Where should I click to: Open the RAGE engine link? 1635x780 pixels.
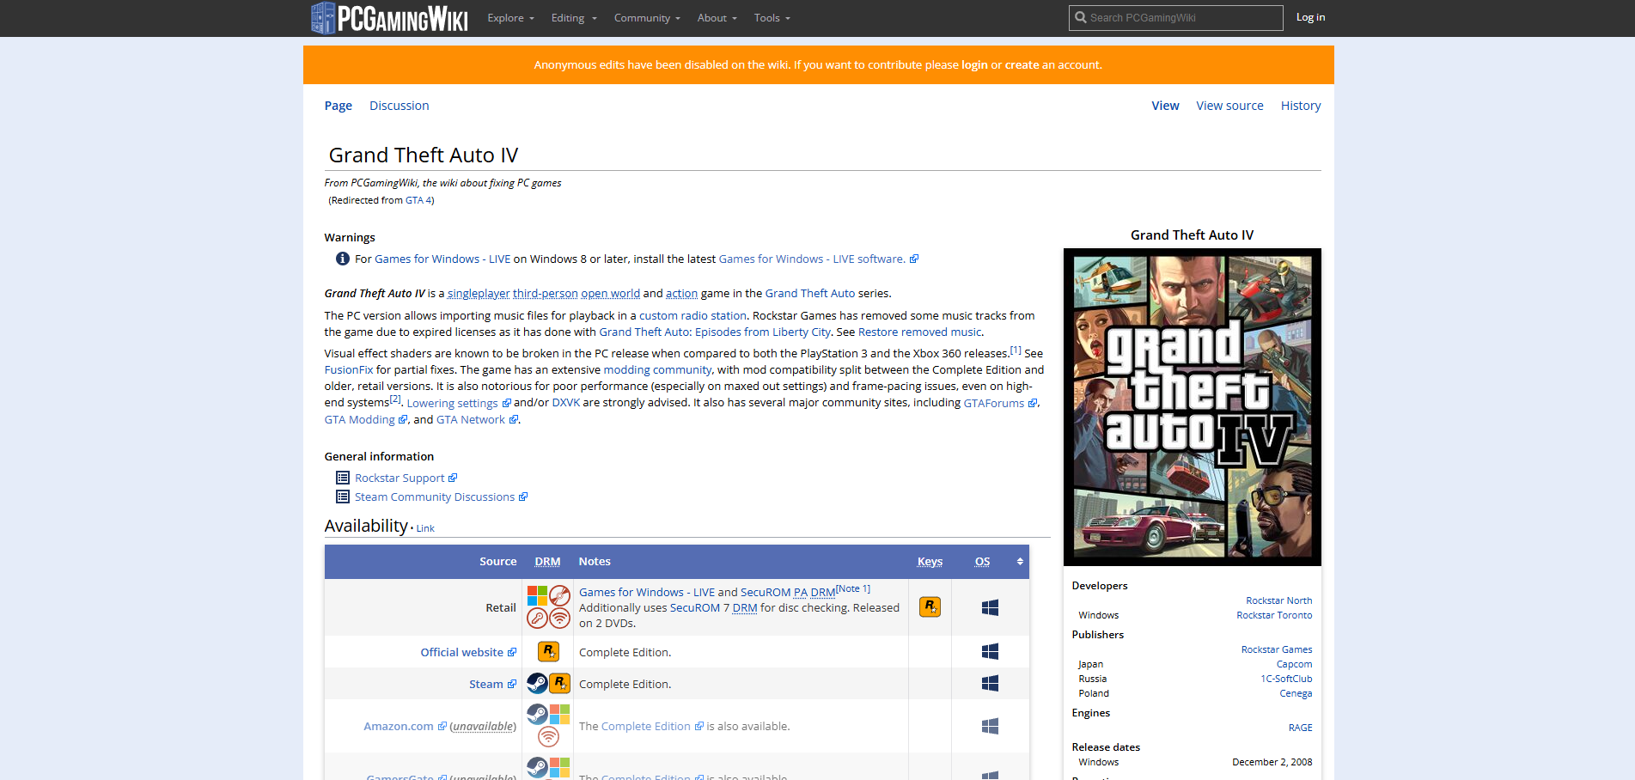(1300, 728)
